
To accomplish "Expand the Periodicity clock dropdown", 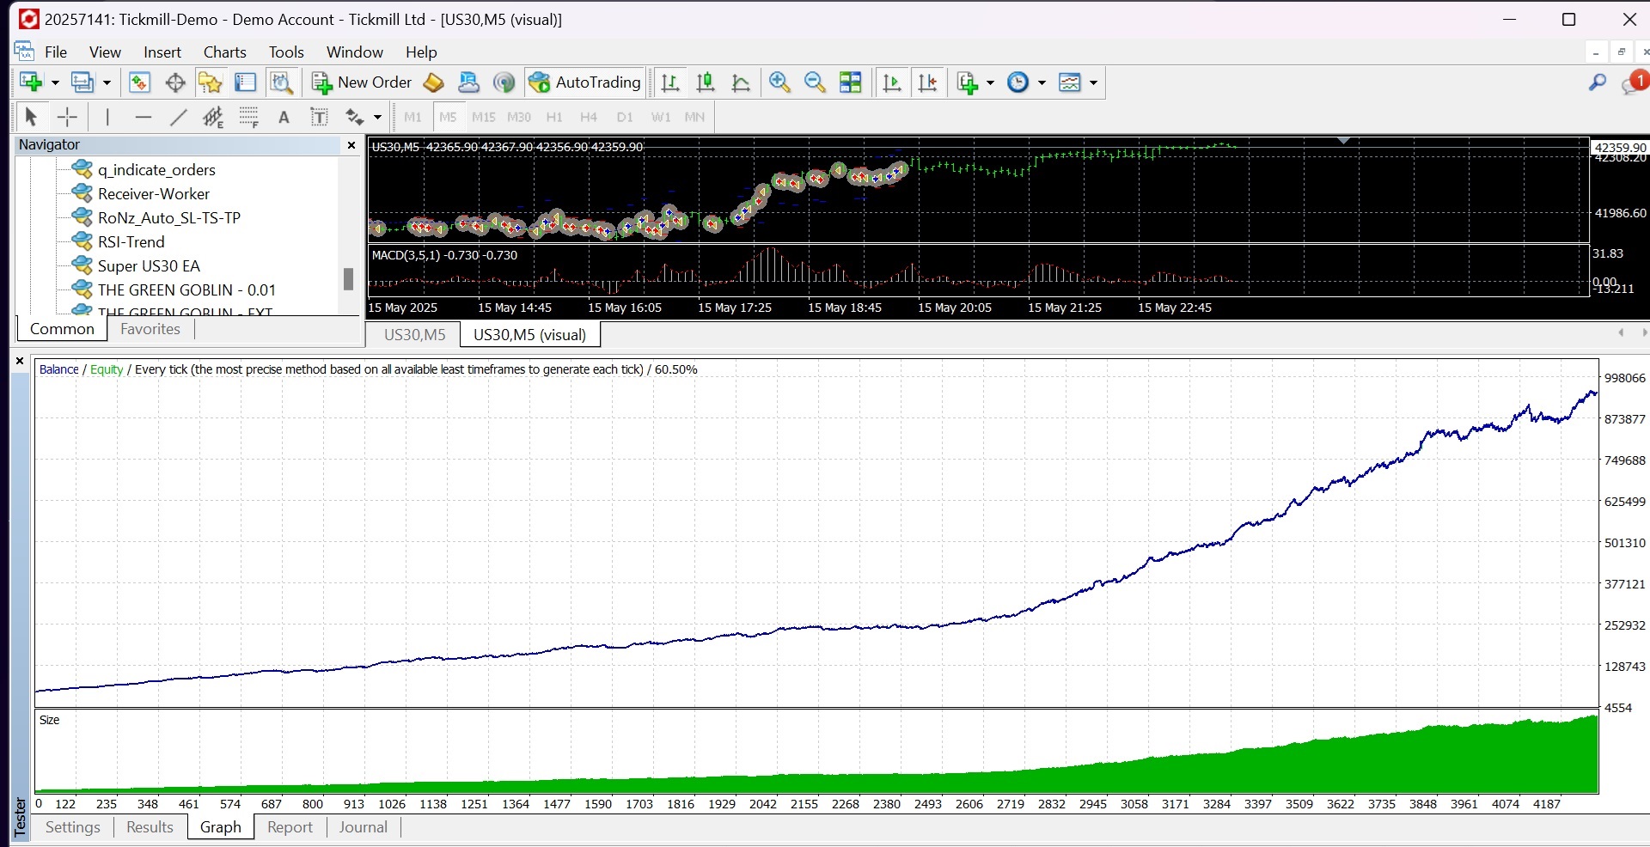I will (1042, 83).
